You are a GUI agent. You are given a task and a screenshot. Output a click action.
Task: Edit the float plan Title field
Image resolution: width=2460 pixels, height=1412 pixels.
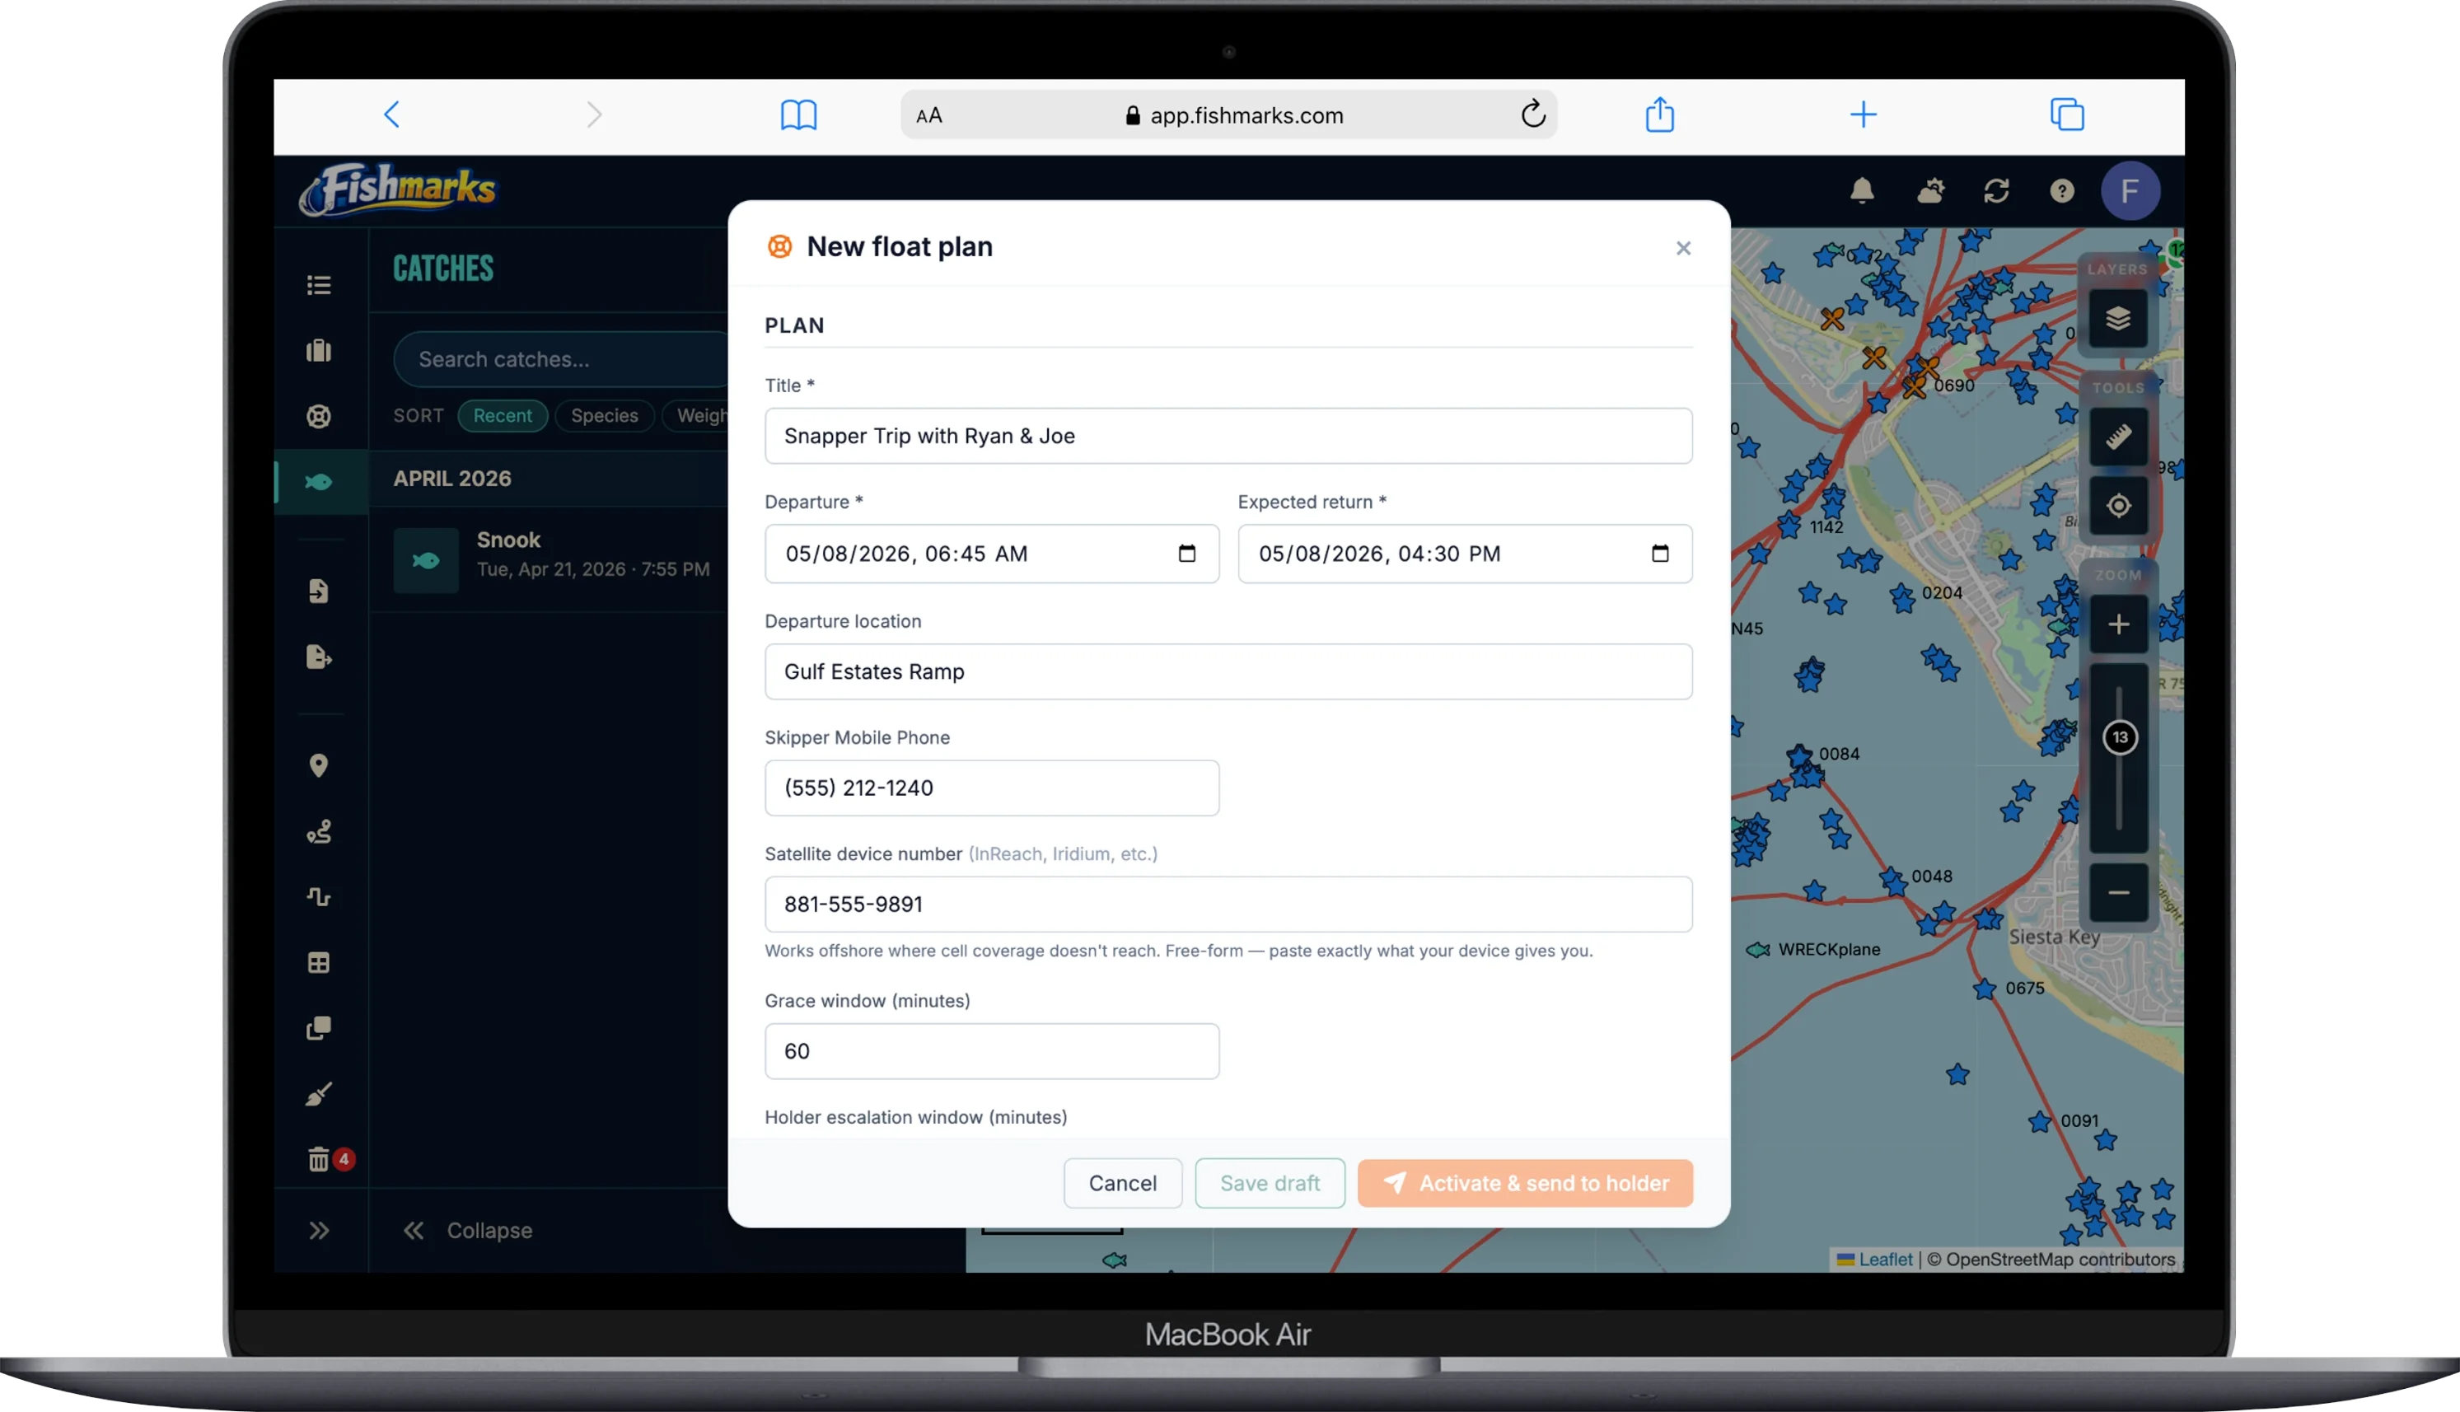point(1228,437)
